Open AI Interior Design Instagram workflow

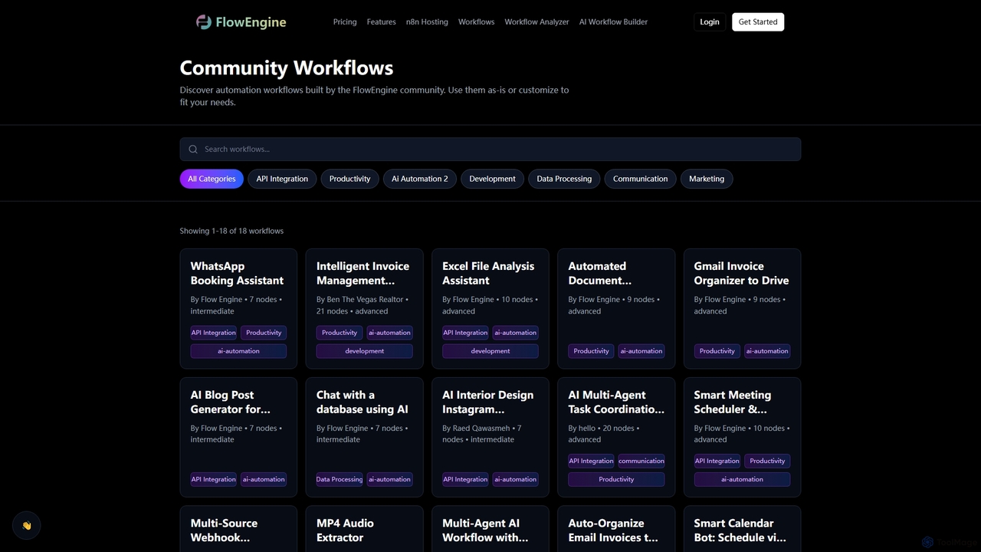click(x=490, y=437)
